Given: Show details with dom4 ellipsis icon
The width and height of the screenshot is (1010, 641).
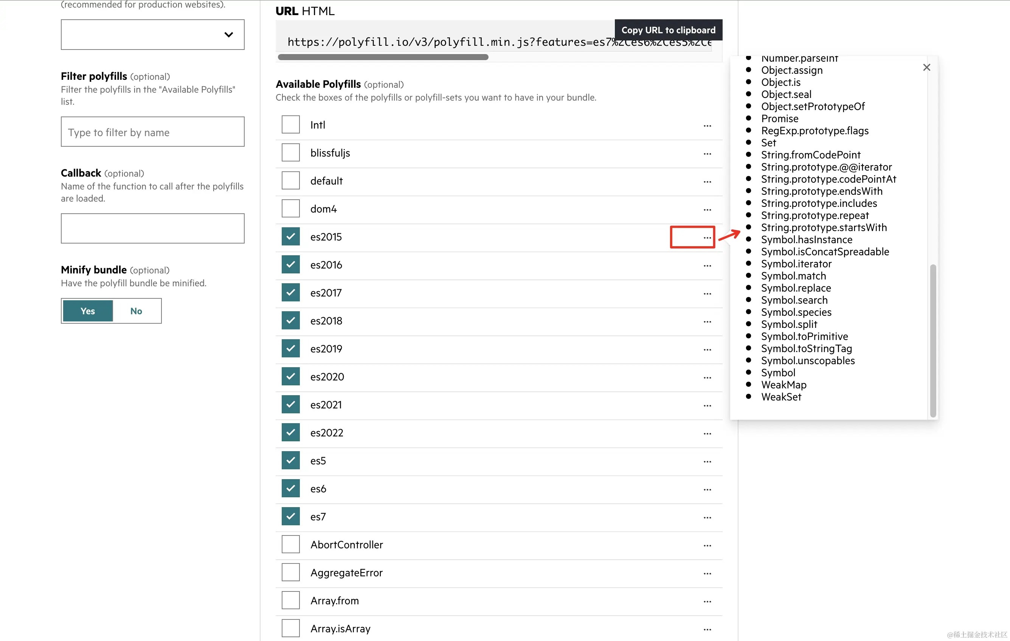Looking at the screenshot, I should [x=707, y=210].
